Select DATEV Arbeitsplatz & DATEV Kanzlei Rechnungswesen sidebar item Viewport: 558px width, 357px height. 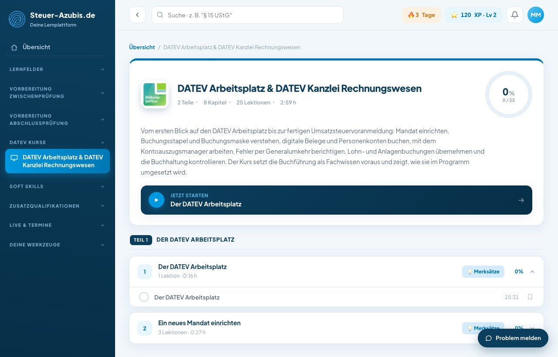[x=58, y=161]
